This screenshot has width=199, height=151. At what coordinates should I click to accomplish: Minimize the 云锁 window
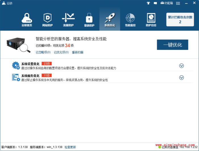[186, 3]
